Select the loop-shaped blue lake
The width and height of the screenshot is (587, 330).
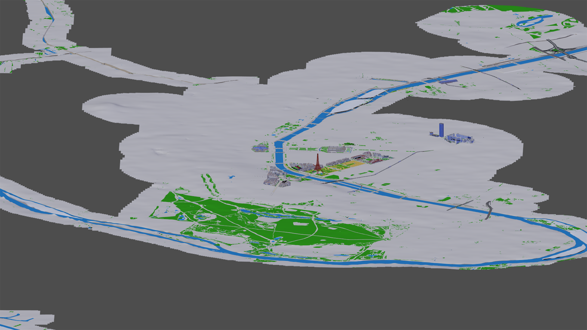point(531,21)
